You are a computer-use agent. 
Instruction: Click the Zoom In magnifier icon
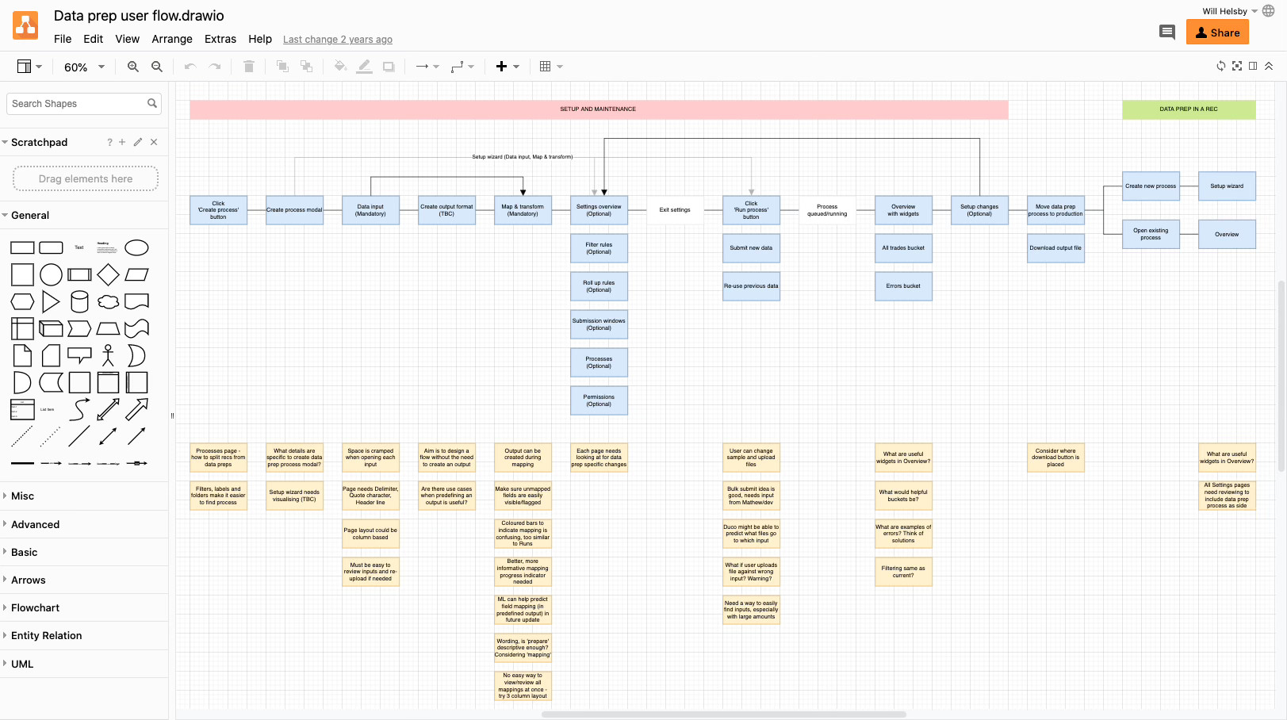tap(133, 67)
